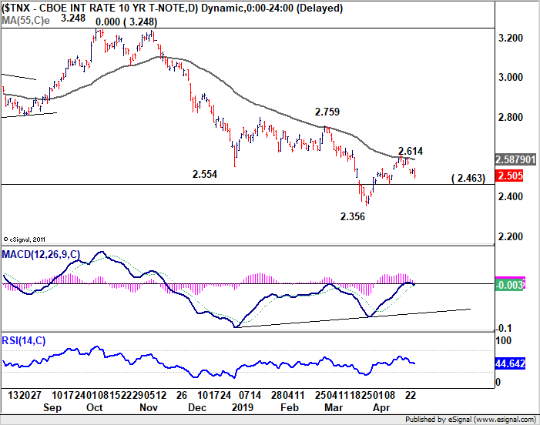540x425 pixels.
Task: Click the Dec month label on time axis
Action: click(x=197, y=407)
